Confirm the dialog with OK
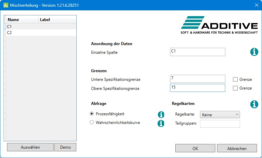The height and width of the screenshot is (158, 262). tap(195, 148)
